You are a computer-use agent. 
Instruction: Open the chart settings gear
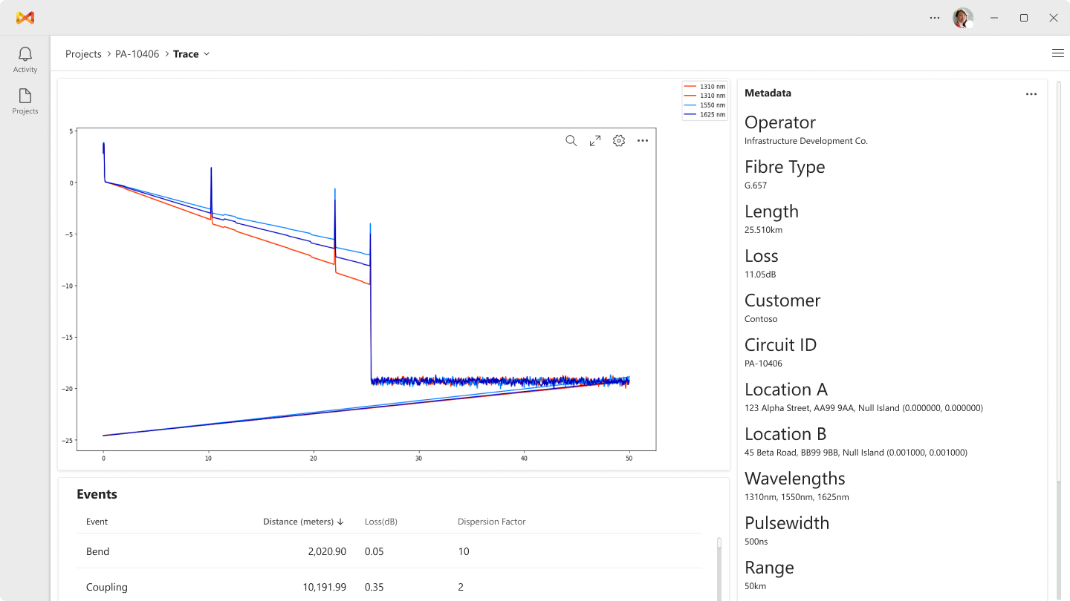(618, 140)
